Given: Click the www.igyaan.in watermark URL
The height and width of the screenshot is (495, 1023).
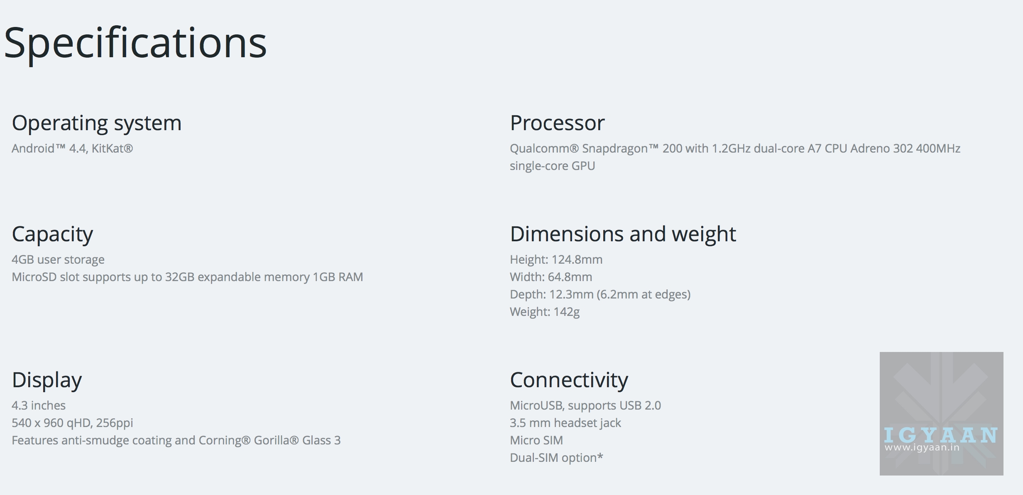Looking at the screenshot, I should pyautogui.click(x=922, y=448).
